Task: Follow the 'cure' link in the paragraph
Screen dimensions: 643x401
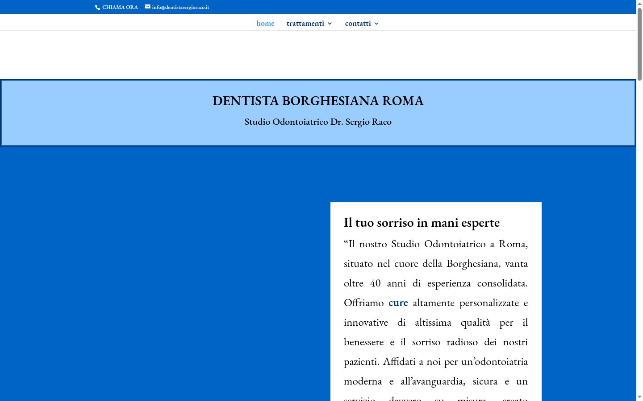Action: coord(398,303)
